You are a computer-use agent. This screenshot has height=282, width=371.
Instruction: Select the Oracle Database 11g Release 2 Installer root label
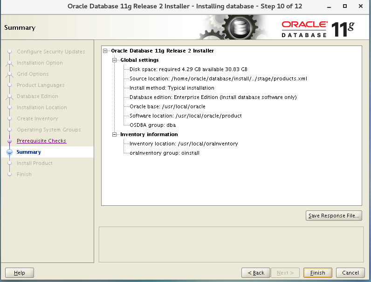tap(162, 51)
